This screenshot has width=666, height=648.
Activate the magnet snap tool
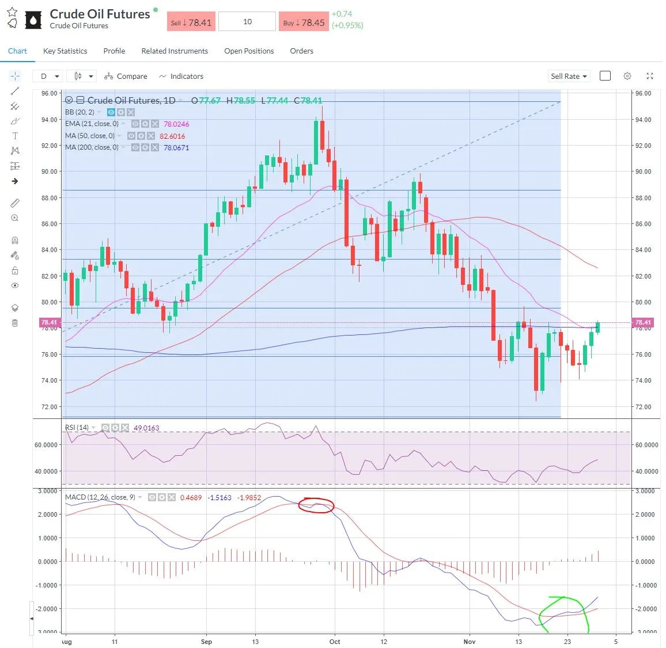(15, 240)
